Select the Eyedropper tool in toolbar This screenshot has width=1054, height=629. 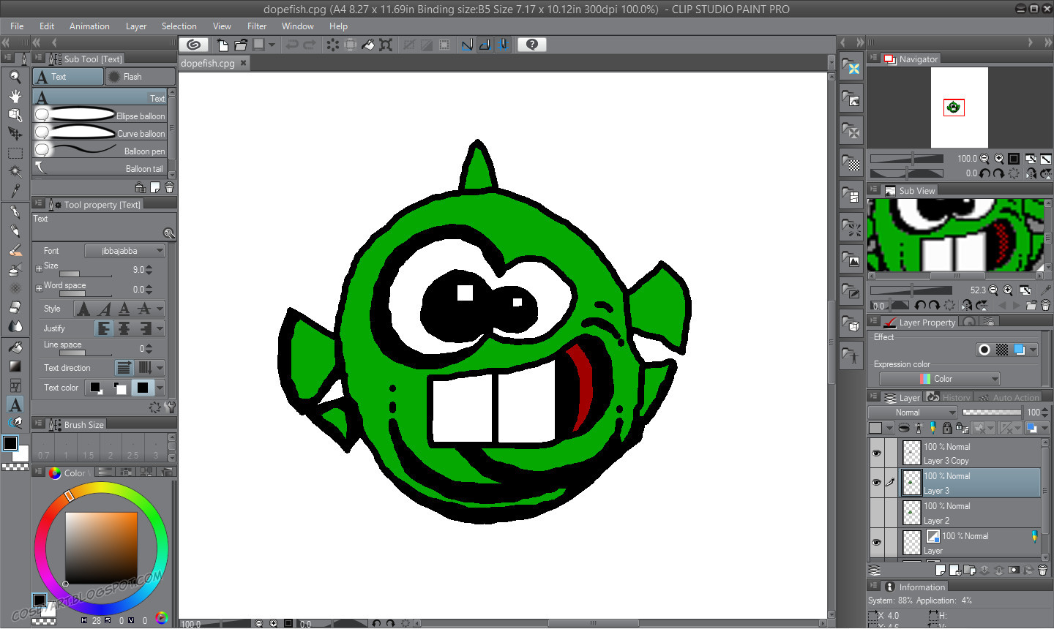coord(15,191)
